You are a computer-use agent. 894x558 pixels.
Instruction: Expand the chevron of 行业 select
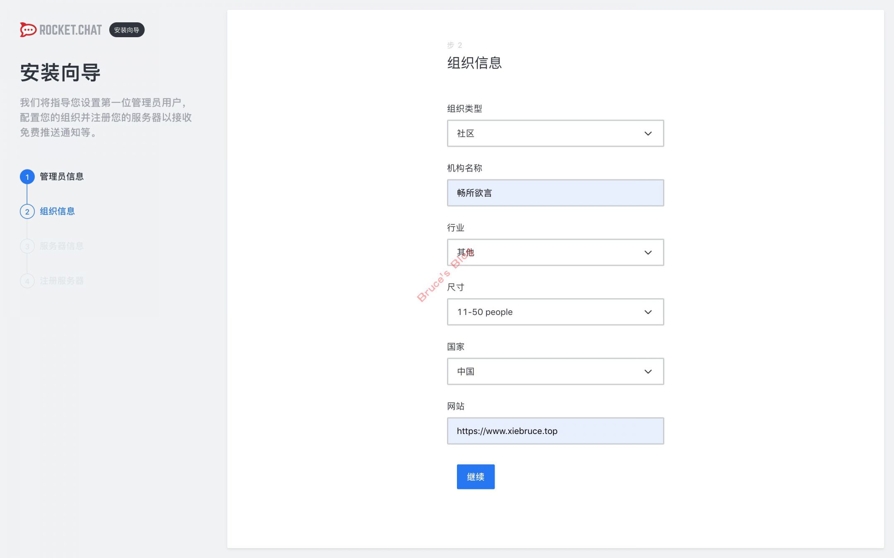click(x=648, y=253)
